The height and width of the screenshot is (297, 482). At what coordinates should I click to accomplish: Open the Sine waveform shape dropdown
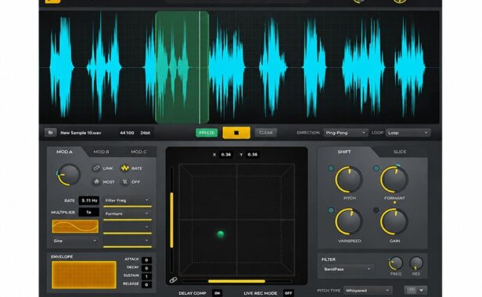74,241
